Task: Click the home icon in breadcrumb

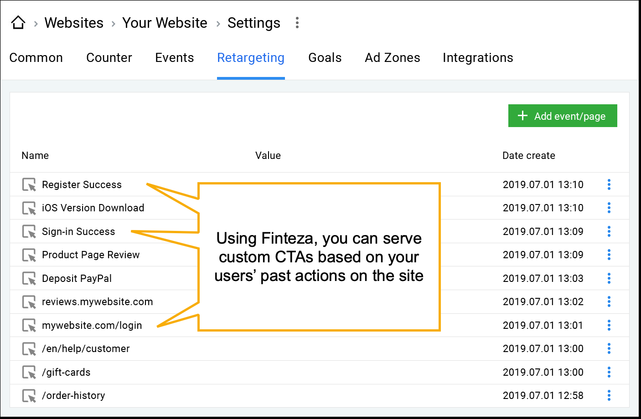Action: tap(18, 22)
